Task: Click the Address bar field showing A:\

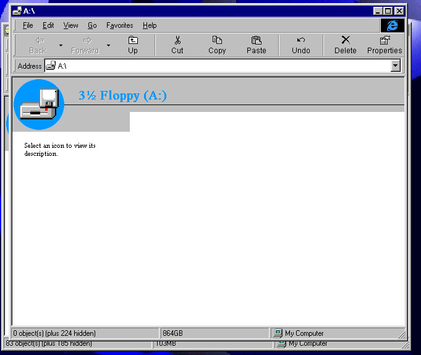Action: click(223, 66)
